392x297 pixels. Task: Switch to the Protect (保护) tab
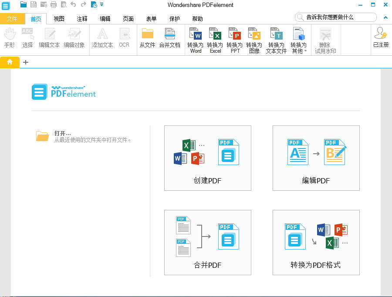[x=174, y=19]
